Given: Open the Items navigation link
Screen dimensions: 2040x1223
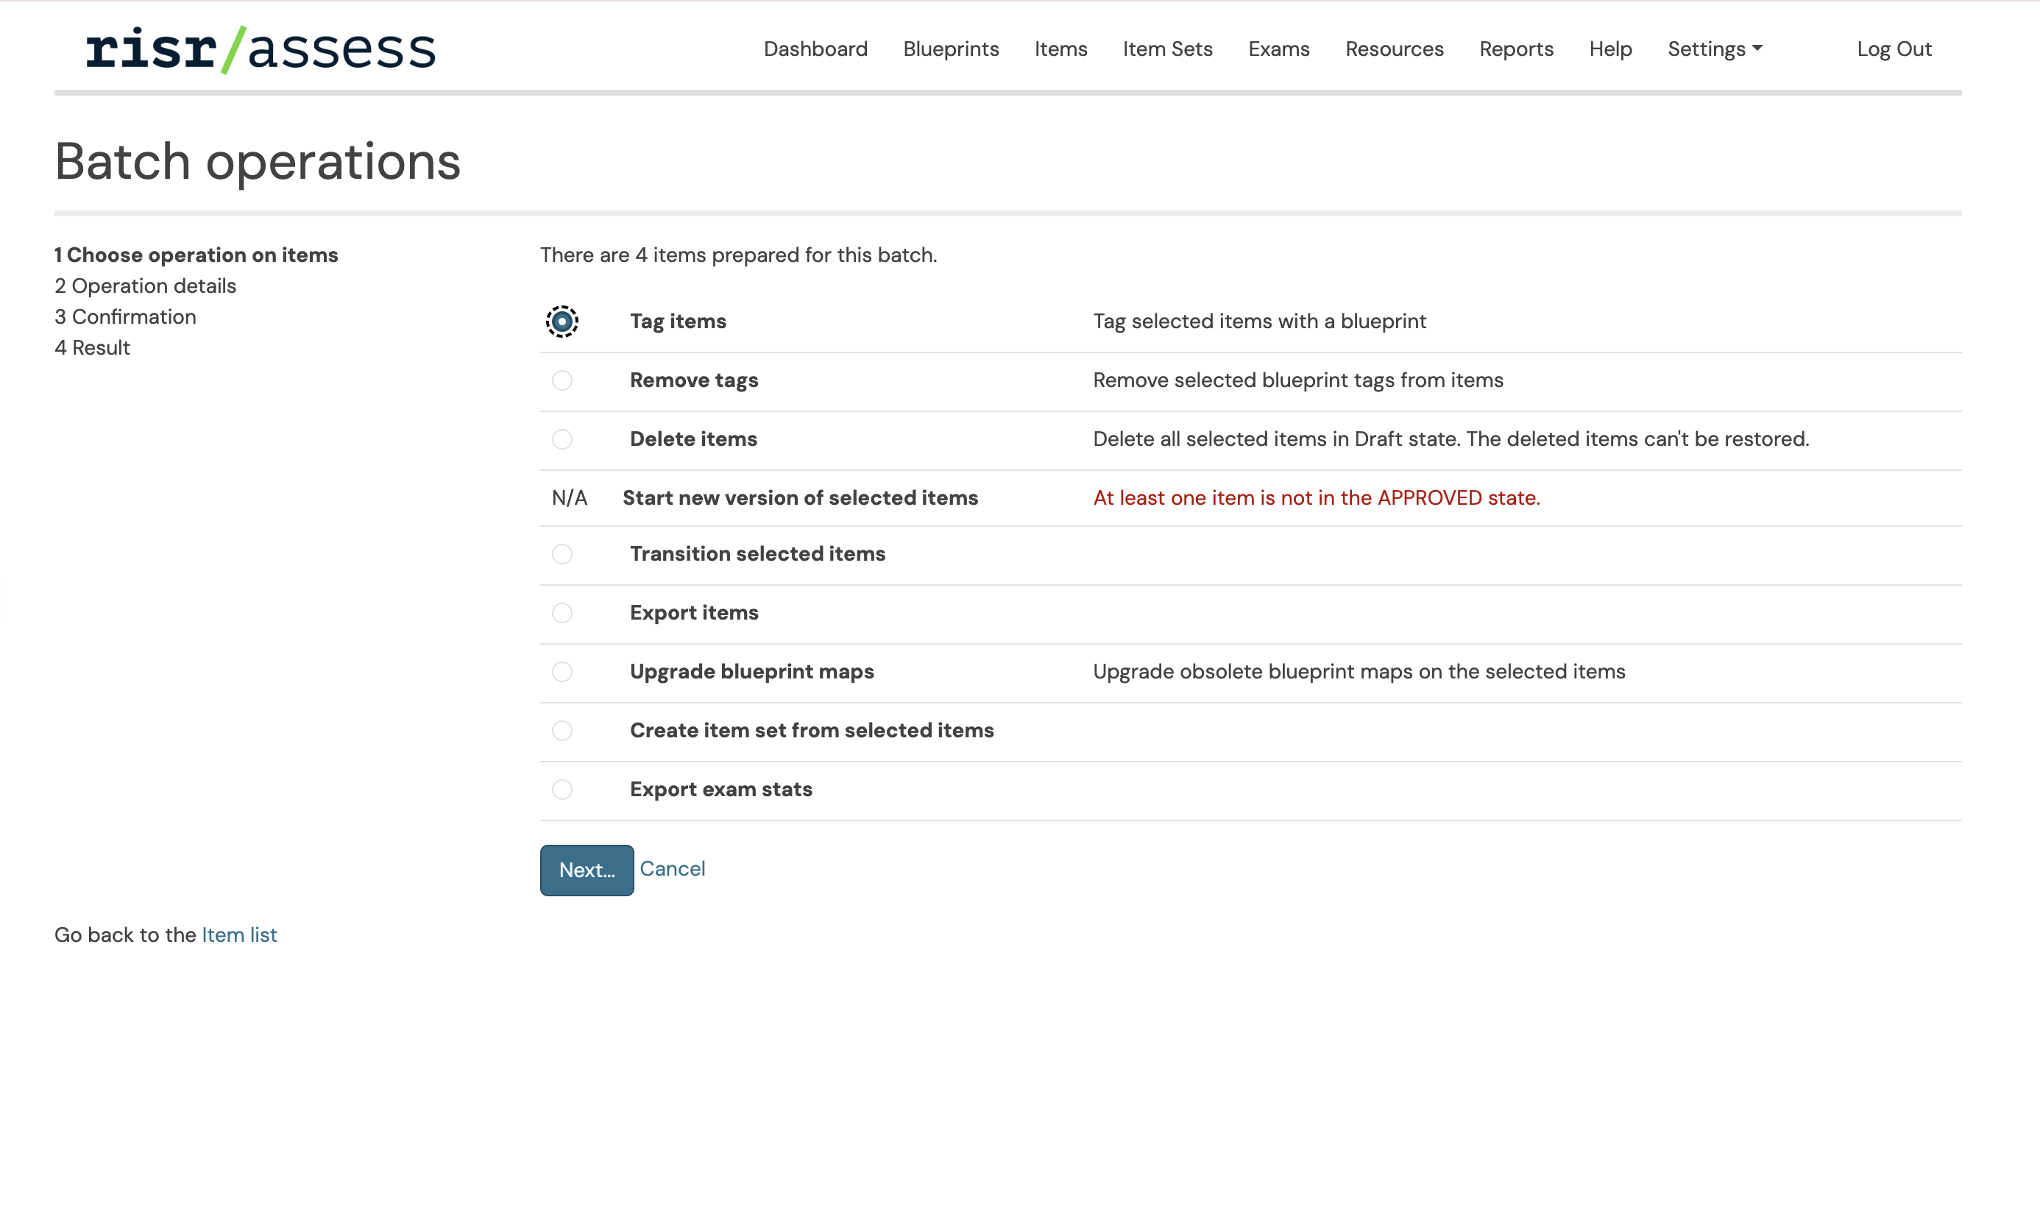Looking at the screenshot, I should click(x=1060, y=49).
